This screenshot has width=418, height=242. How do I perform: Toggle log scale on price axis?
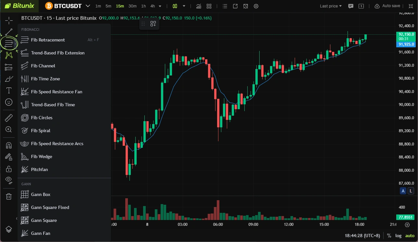click(398, 236)
